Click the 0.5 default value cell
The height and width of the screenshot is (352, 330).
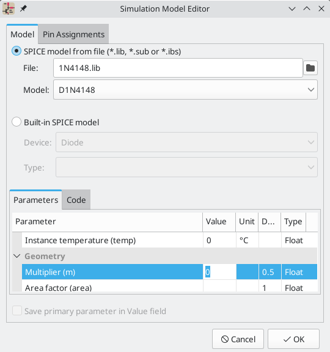coord(270,272)
